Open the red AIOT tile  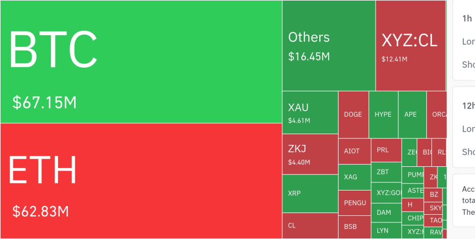tap(353, 151)
